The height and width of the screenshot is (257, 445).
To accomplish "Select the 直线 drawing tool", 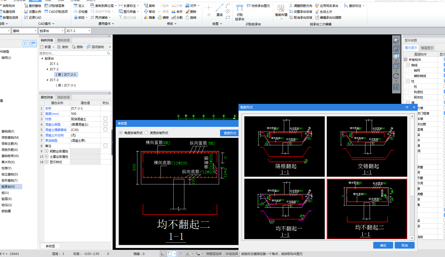I will 220,10.
